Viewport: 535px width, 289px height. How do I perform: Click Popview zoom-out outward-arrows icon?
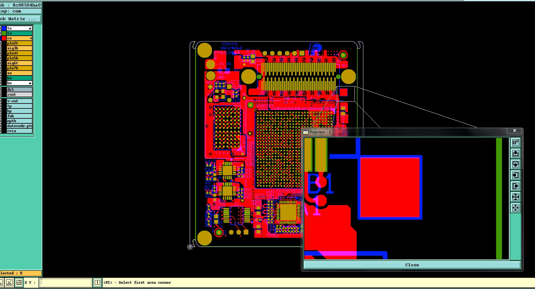[515, 208]
